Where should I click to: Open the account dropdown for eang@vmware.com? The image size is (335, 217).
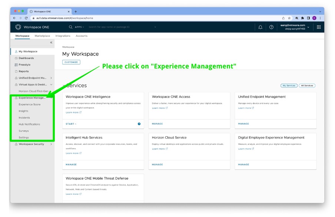(x=308, y=27)
